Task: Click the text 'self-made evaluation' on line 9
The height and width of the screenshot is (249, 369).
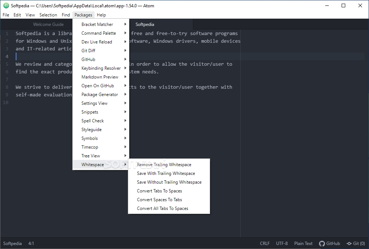Action: point(44,95)
